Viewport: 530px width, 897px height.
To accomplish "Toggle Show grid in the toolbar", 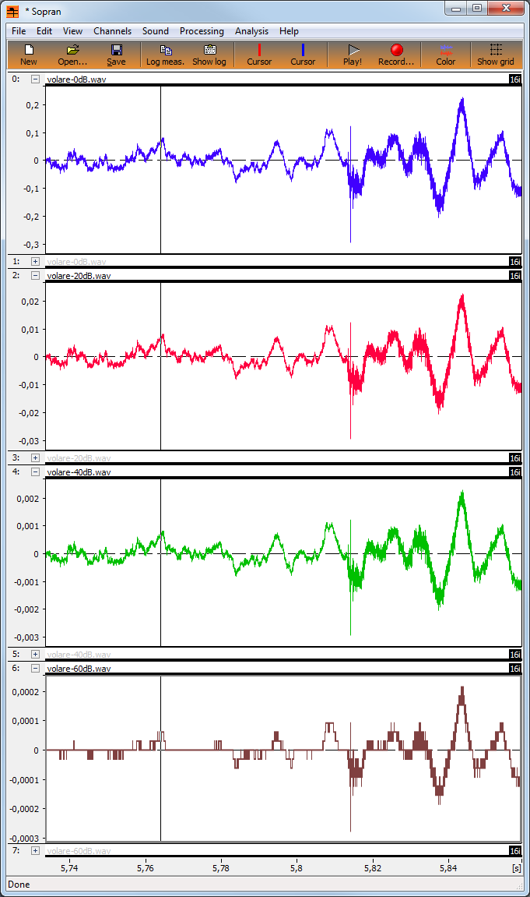I will click(495, 54).
